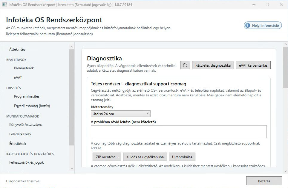This screenshot has width=288, height=188.
Task: Open the Időtartomány dropdown (Utolsó 24 óra)
Action: [120, 114]
